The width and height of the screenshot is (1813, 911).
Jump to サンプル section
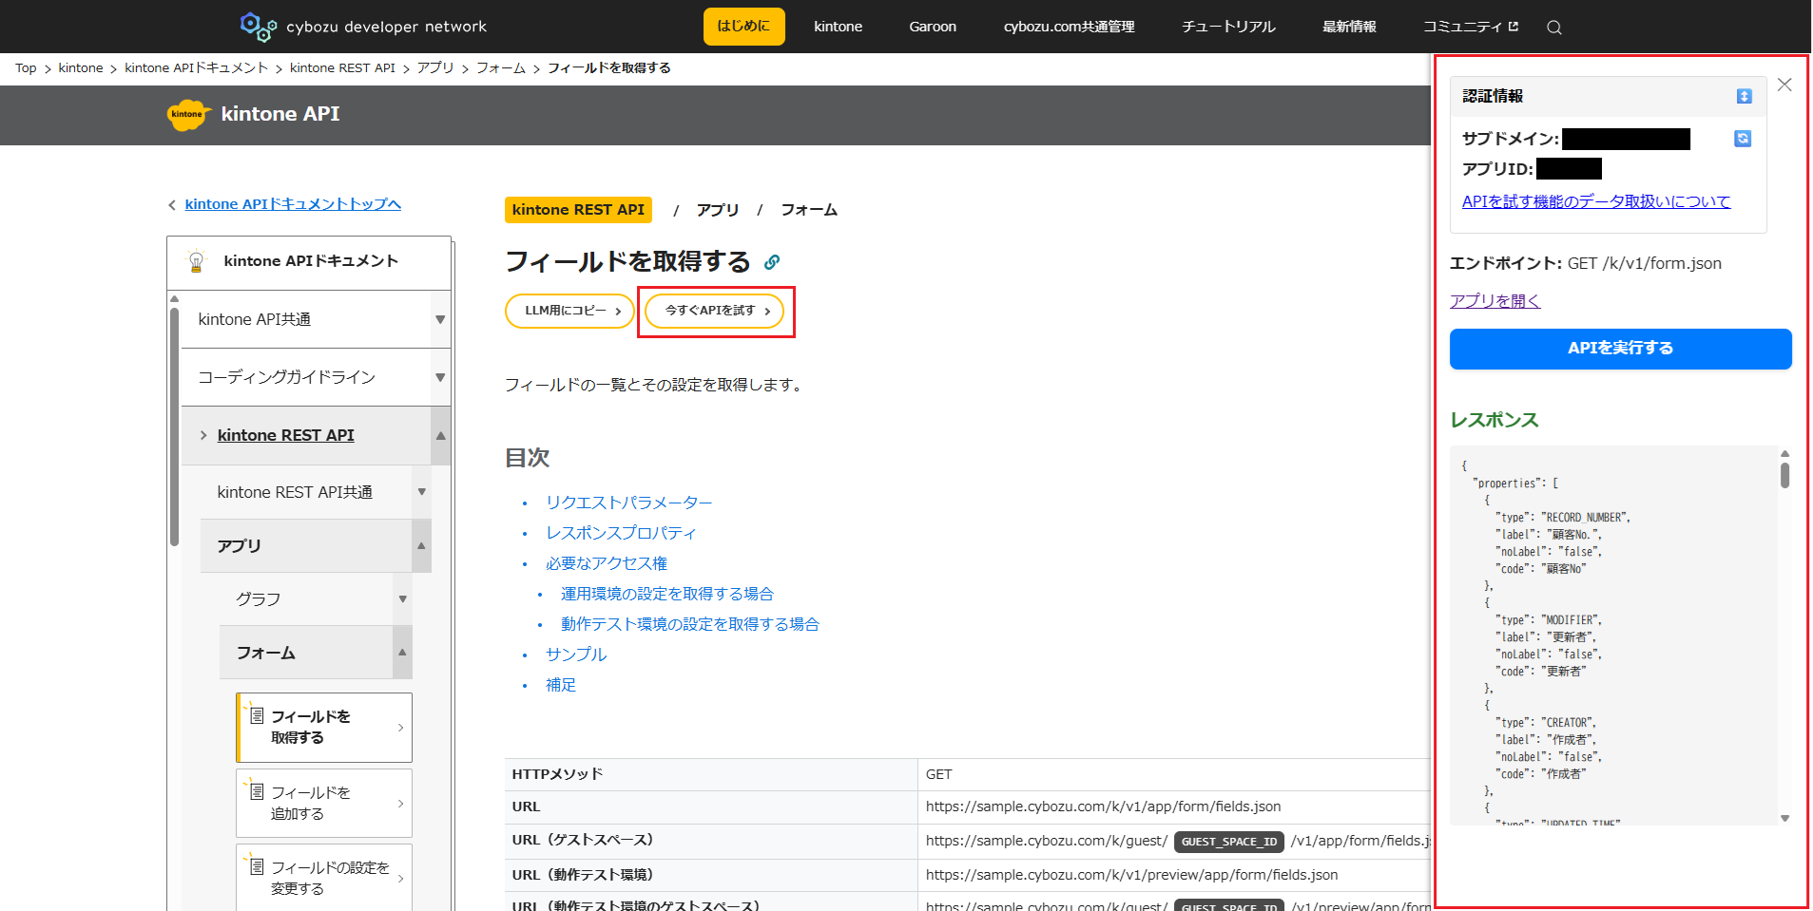(576, 655)
